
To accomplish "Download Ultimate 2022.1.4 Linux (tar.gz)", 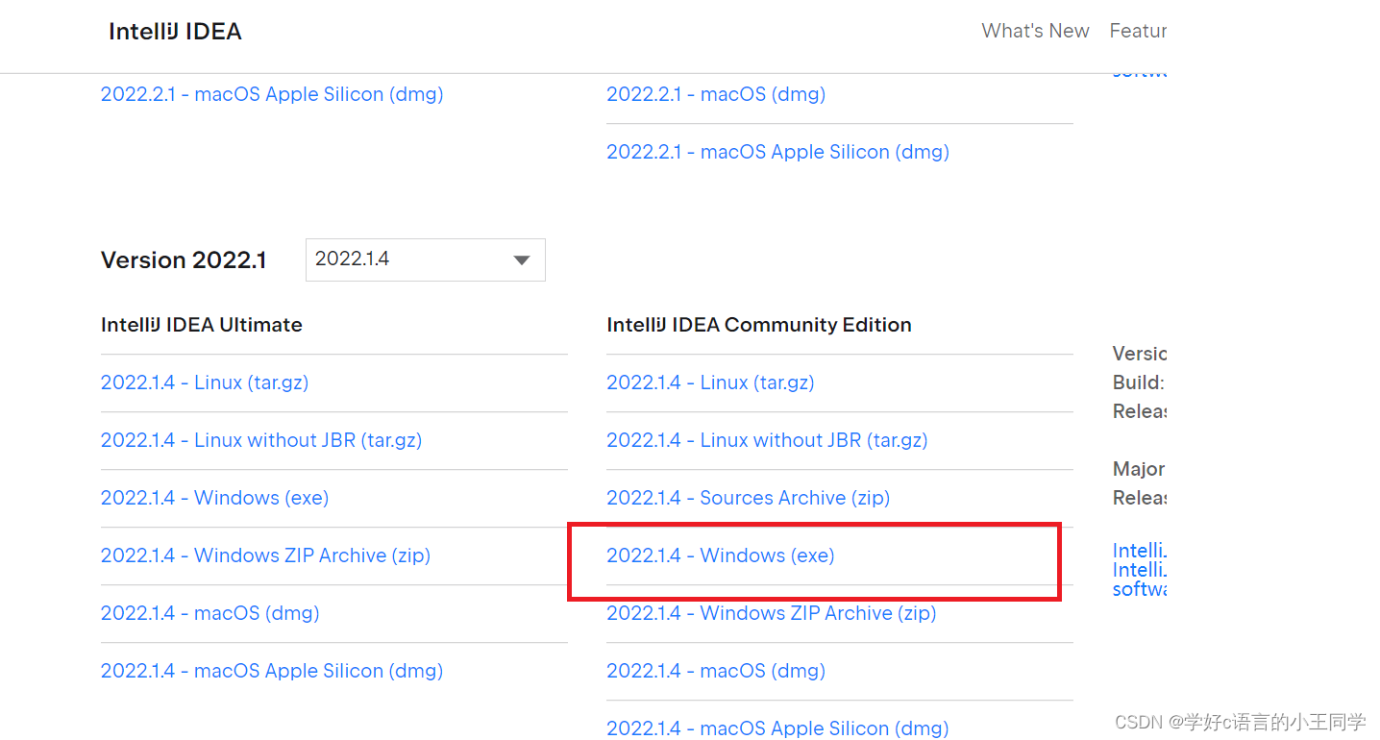I will [205, 382].
